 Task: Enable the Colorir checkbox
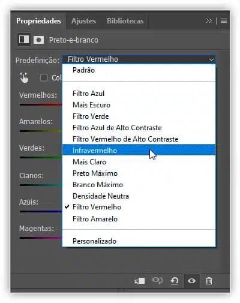coord(44,77)
